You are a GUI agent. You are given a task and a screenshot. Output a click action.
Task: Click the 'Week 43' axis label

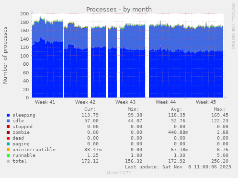tap(125, 102)
